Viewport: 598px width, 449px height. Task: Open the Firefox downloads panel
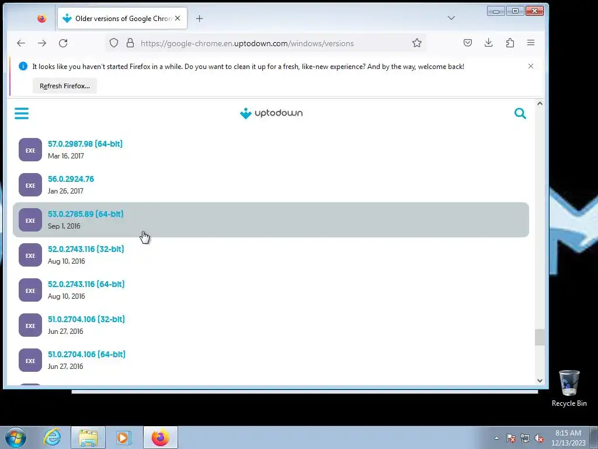(x=489, y=43)
